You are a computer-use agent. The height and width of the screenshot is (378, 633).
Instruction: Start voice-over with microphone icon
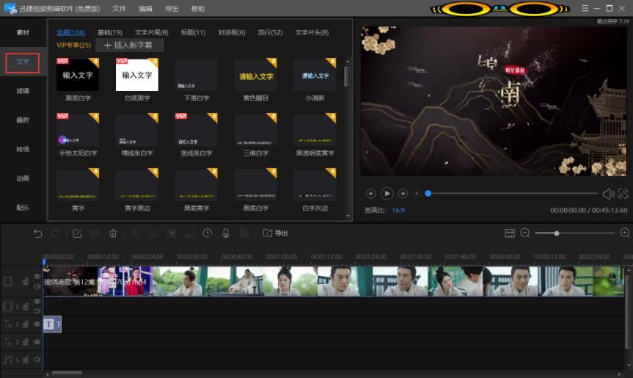pyautogui.click(x=226, y=233)
